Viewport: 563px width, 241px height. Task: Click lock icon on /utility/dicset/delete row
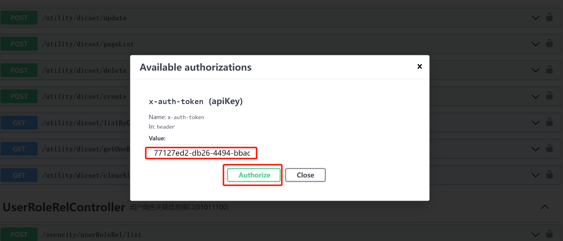point(549,70)
